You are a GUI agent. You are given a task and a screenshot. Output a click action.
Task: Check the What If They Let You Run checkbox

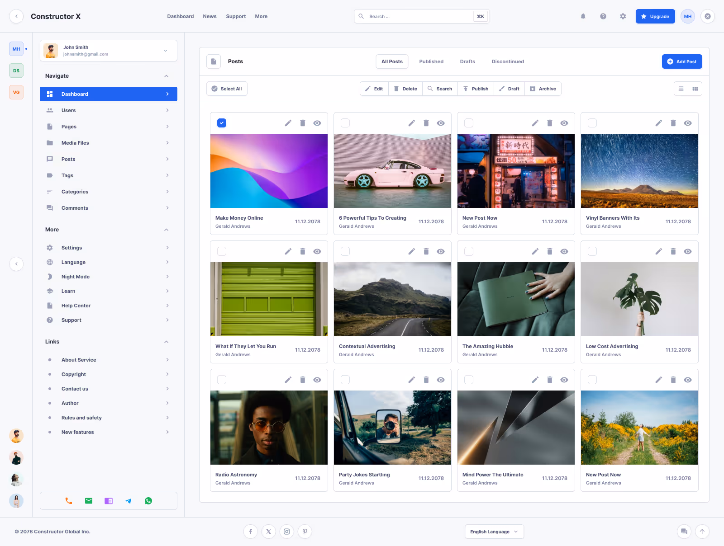[x=222, y=251]
